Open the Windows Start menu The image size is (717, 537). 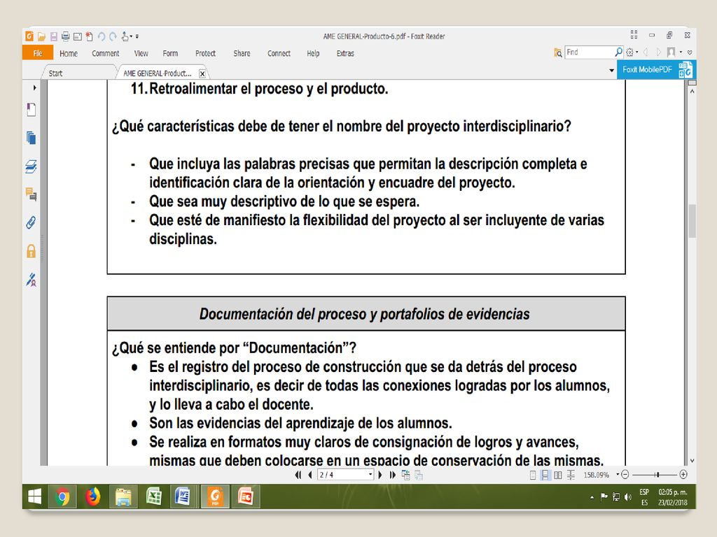coord(35,496)
